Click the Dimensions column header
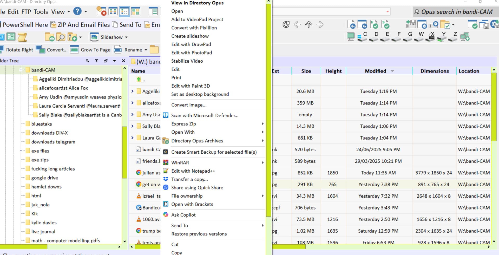The width and height of the screenshot is (499, 255). (x=435, y=71)
